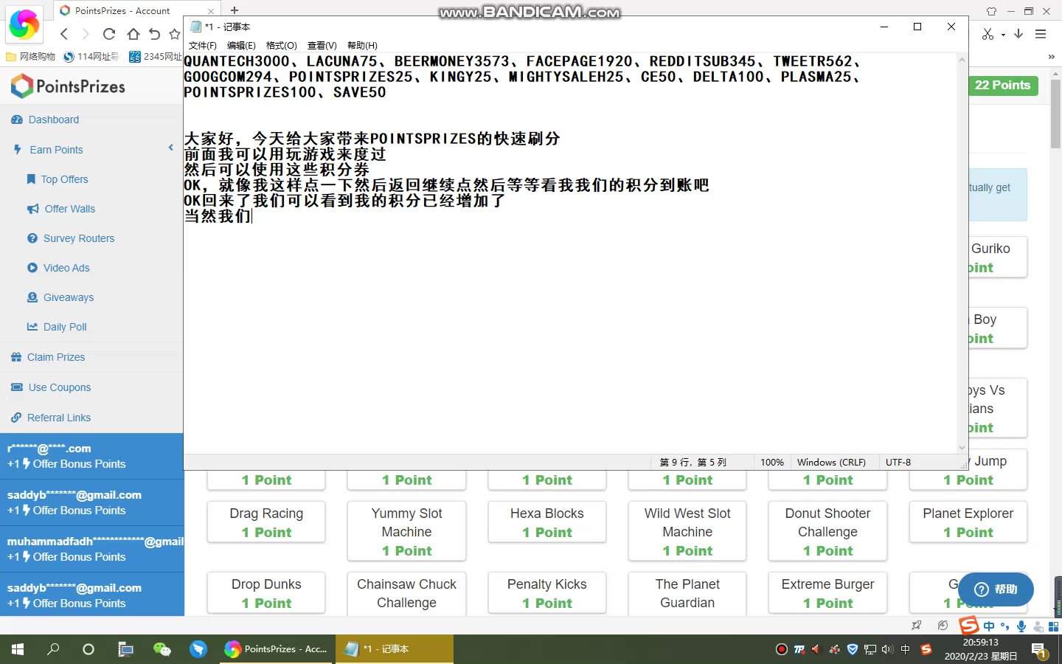
Task: Go to Top Offers page
Action: pyautogui.click(x=64, y=179)
